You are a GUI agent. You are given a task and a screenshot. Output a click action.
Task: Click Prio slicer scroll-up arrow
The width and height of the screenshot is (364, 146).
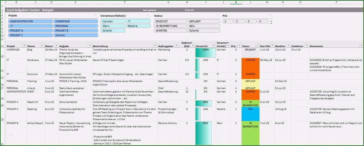(271, 21)
